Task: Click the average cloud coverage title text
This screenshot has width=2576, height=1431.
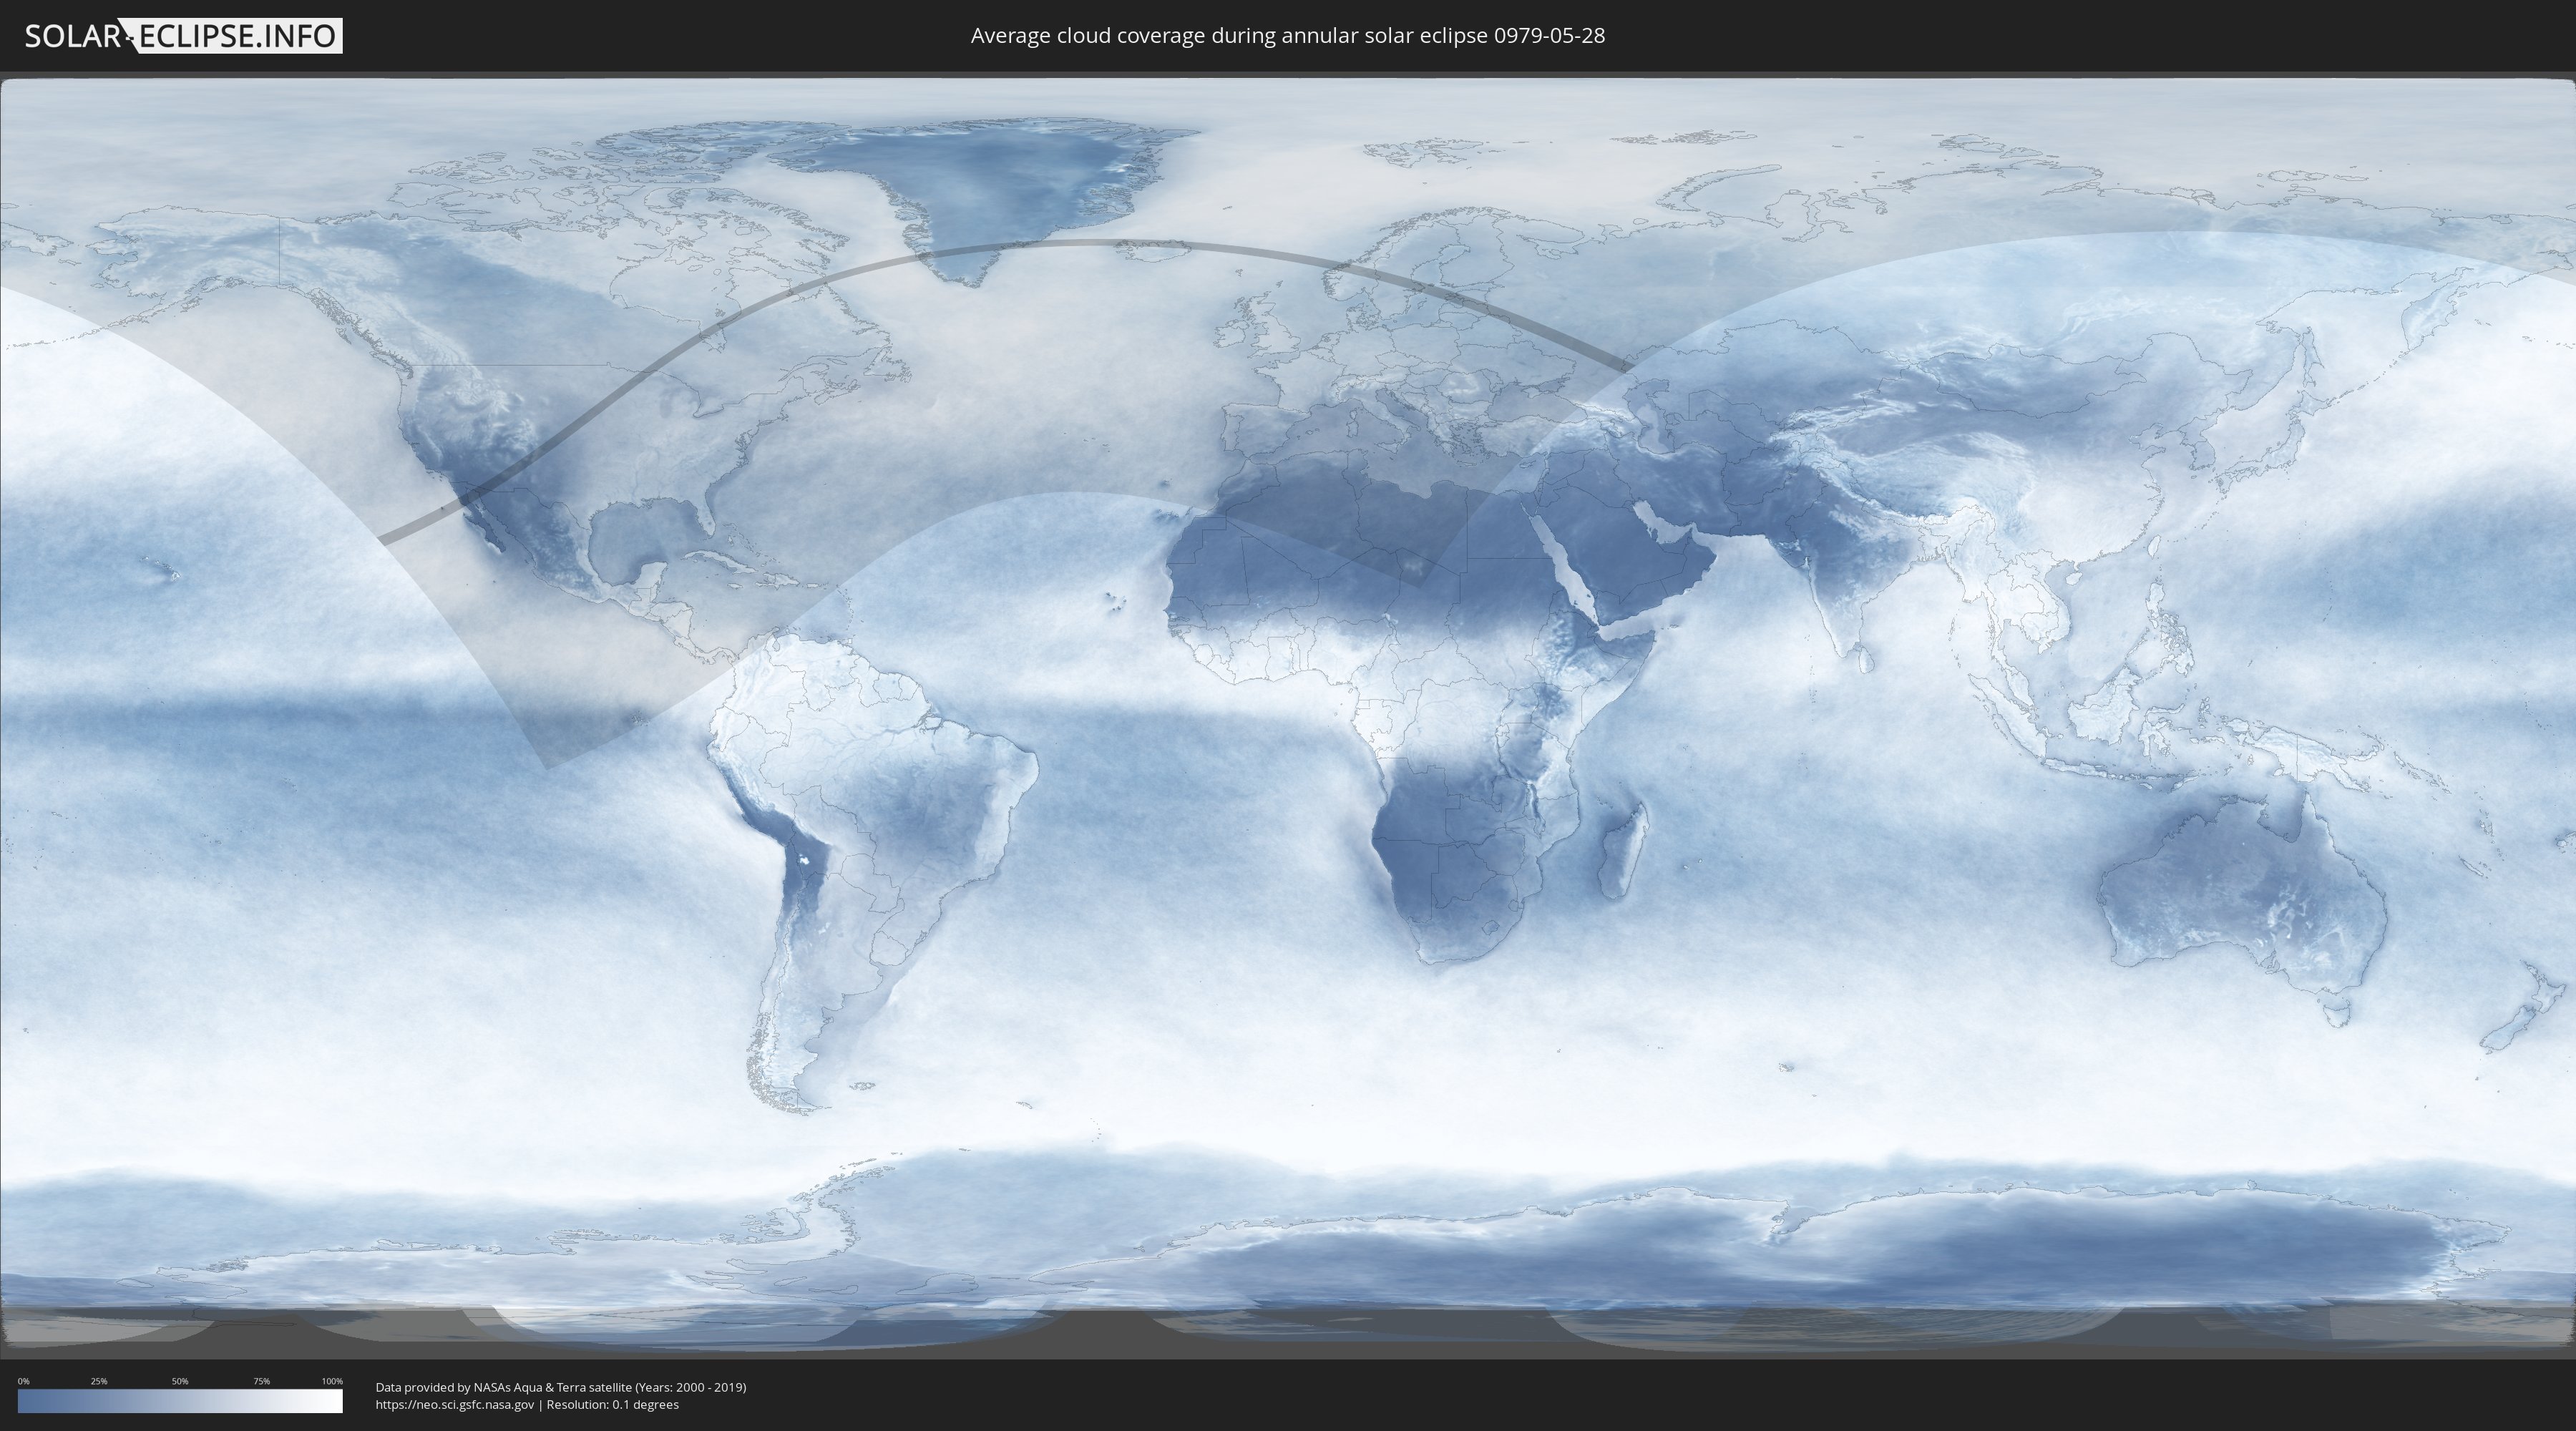Action: click(1288, 36)
